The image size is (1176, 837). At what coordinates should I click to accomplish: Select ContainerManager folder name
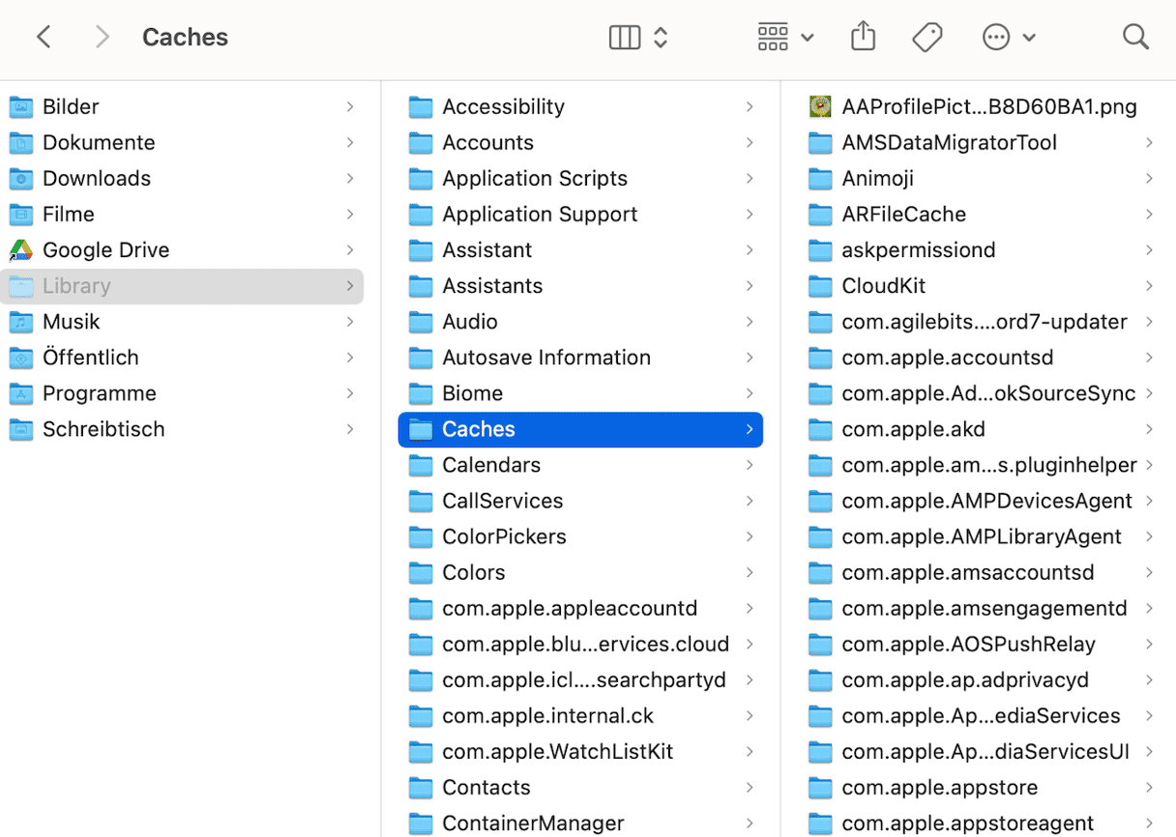click(x=534, y=823)
